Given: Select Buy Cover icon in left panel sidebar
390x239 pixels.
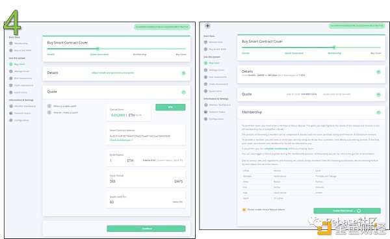Looking at the screenshot, I should click(11, 64).
